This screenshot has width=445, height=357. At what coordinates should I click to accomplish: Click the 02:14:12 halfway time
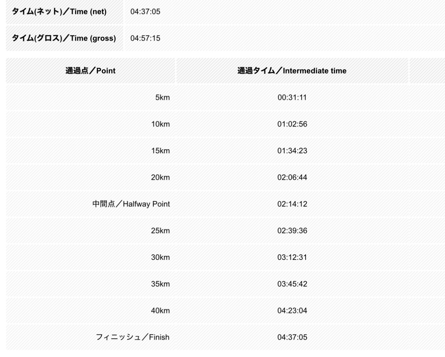click(x=292, y=204)
